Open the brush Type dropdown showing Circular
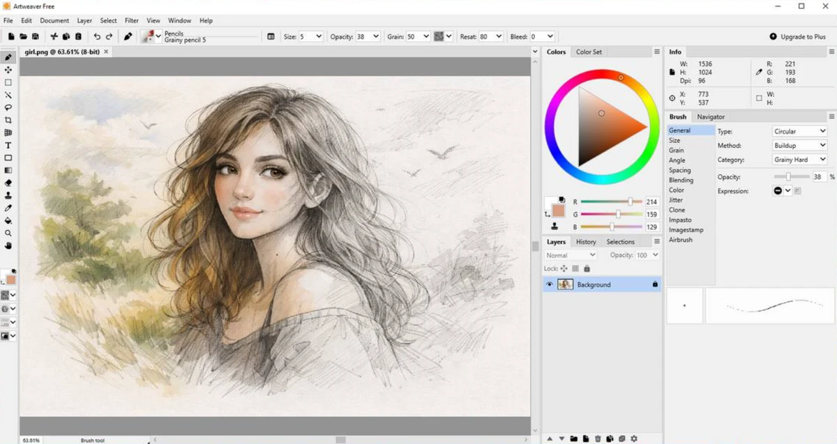Viewport: 837px width, 444px height. point(799,131)
